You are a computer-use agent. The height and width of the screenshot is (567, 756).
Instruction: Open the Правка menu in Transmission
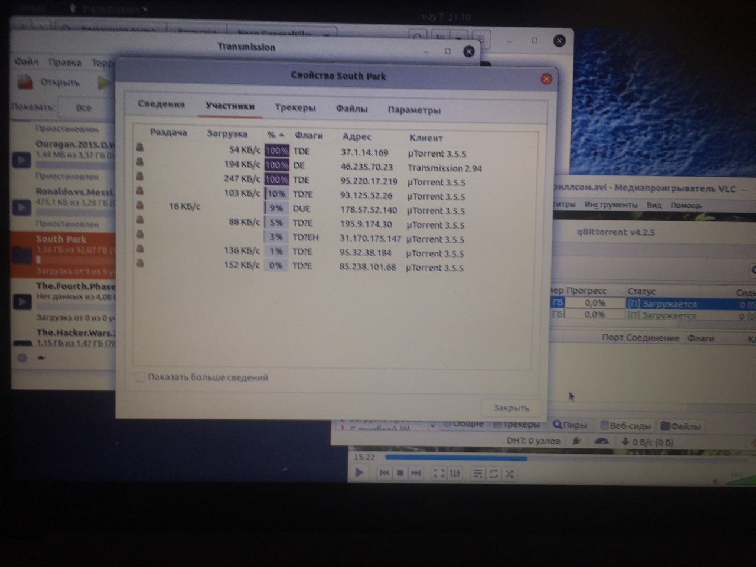pyautogui.click(x=64, y=62)
